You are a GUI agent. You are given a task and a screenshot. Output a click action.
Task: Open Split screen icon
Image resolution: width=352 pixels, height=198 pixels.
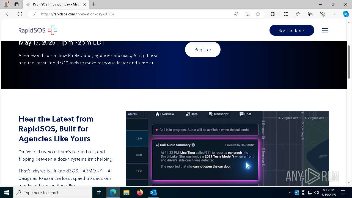pyautogui.click(x=286, y=14)
